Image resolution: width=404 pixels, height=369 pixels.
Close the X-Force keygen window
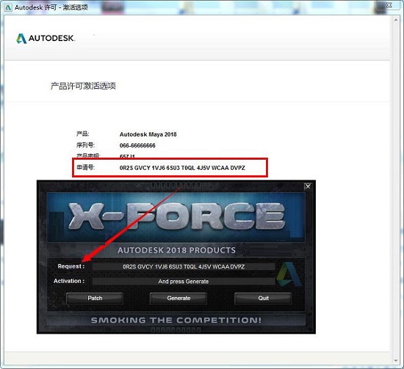pos(308,187)
